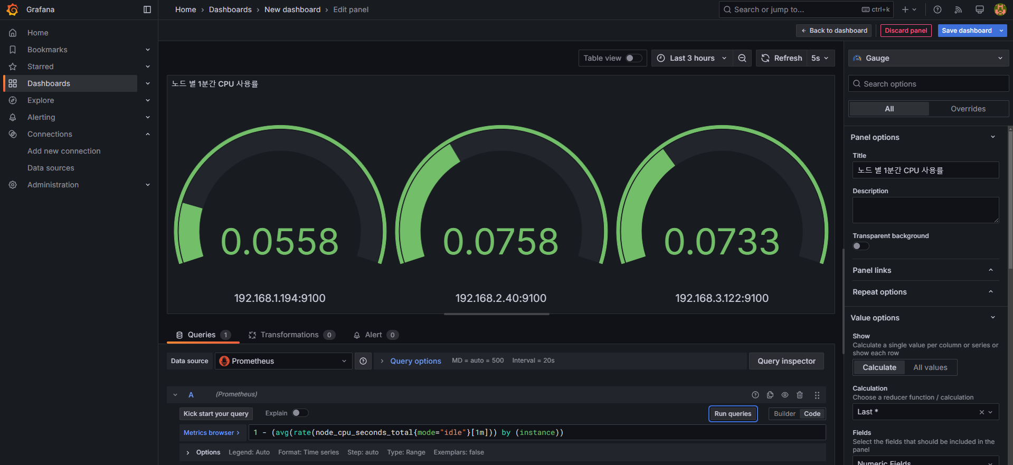Click Back to dashboard button
1013x465 pixels.
point(834,31)
